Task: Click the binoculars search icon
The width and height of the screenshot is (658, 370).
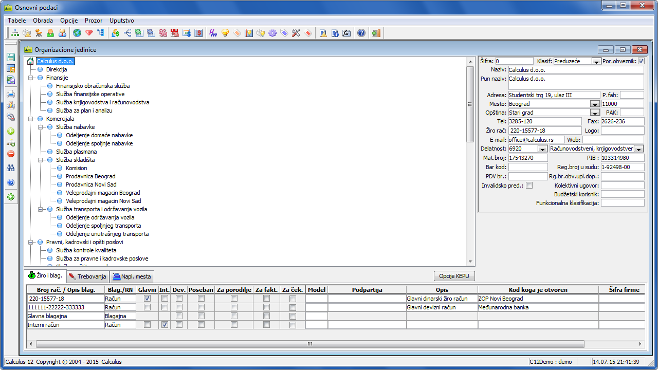Action: [x=11, y=168]
